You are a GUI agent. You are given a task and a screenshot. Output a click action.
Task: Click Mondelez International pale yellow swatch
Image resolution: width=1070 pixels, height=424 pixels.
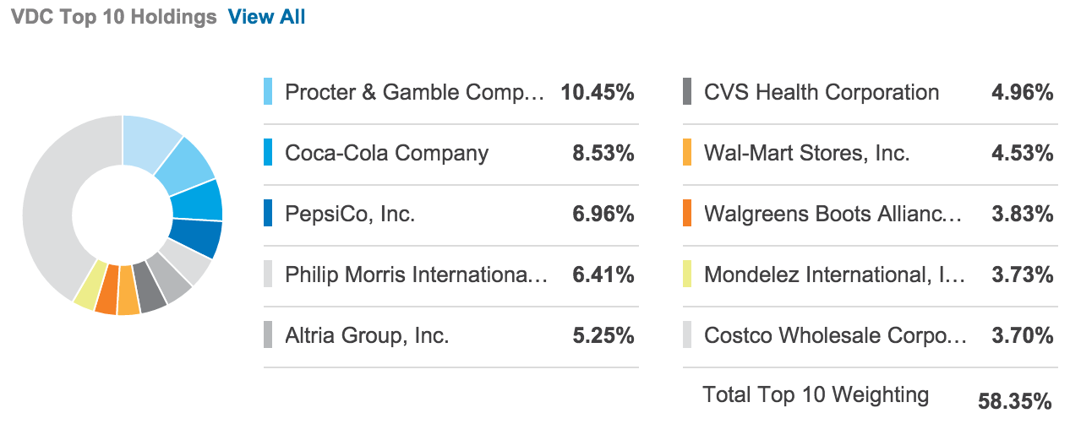point(687,275)
